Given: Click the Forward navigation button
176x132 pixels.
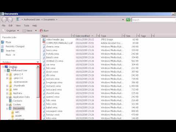Looking at the screenshot, I should [10, 20].
